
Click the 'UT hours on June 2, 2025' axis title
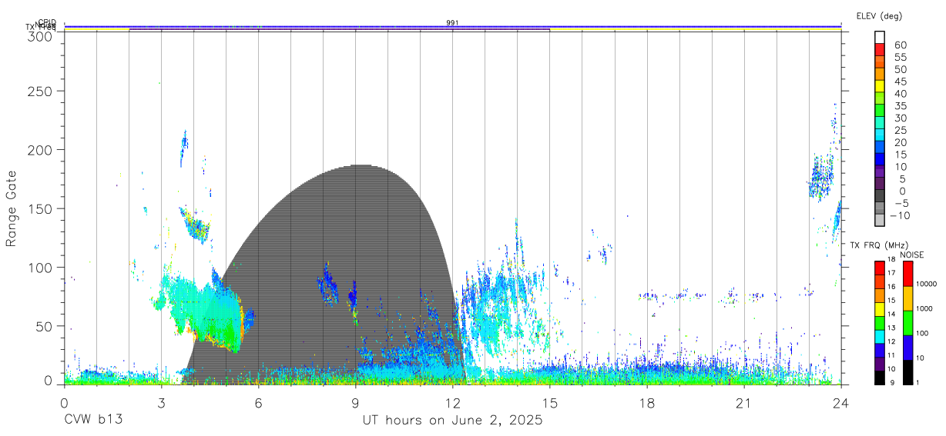coord(452,421)
